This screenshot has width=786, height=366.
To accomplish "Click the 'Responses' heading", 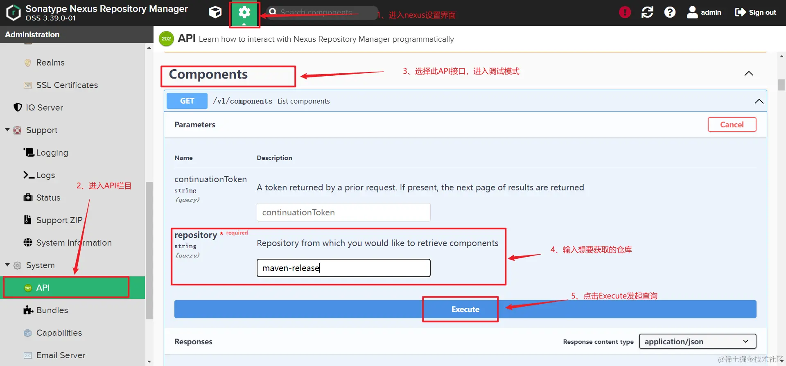I will click(x=193, y=341).
